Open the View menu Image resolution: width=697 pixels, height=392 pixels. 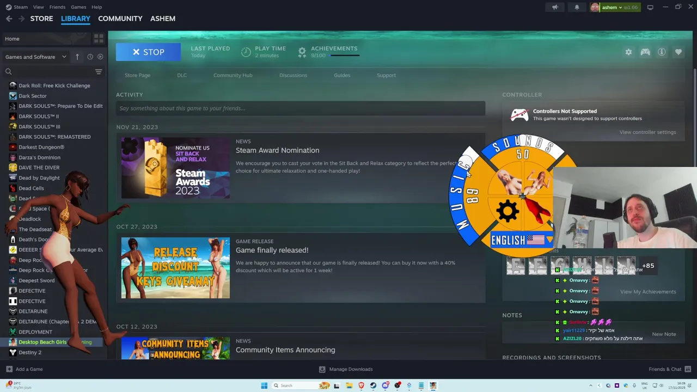click(38, 7)
